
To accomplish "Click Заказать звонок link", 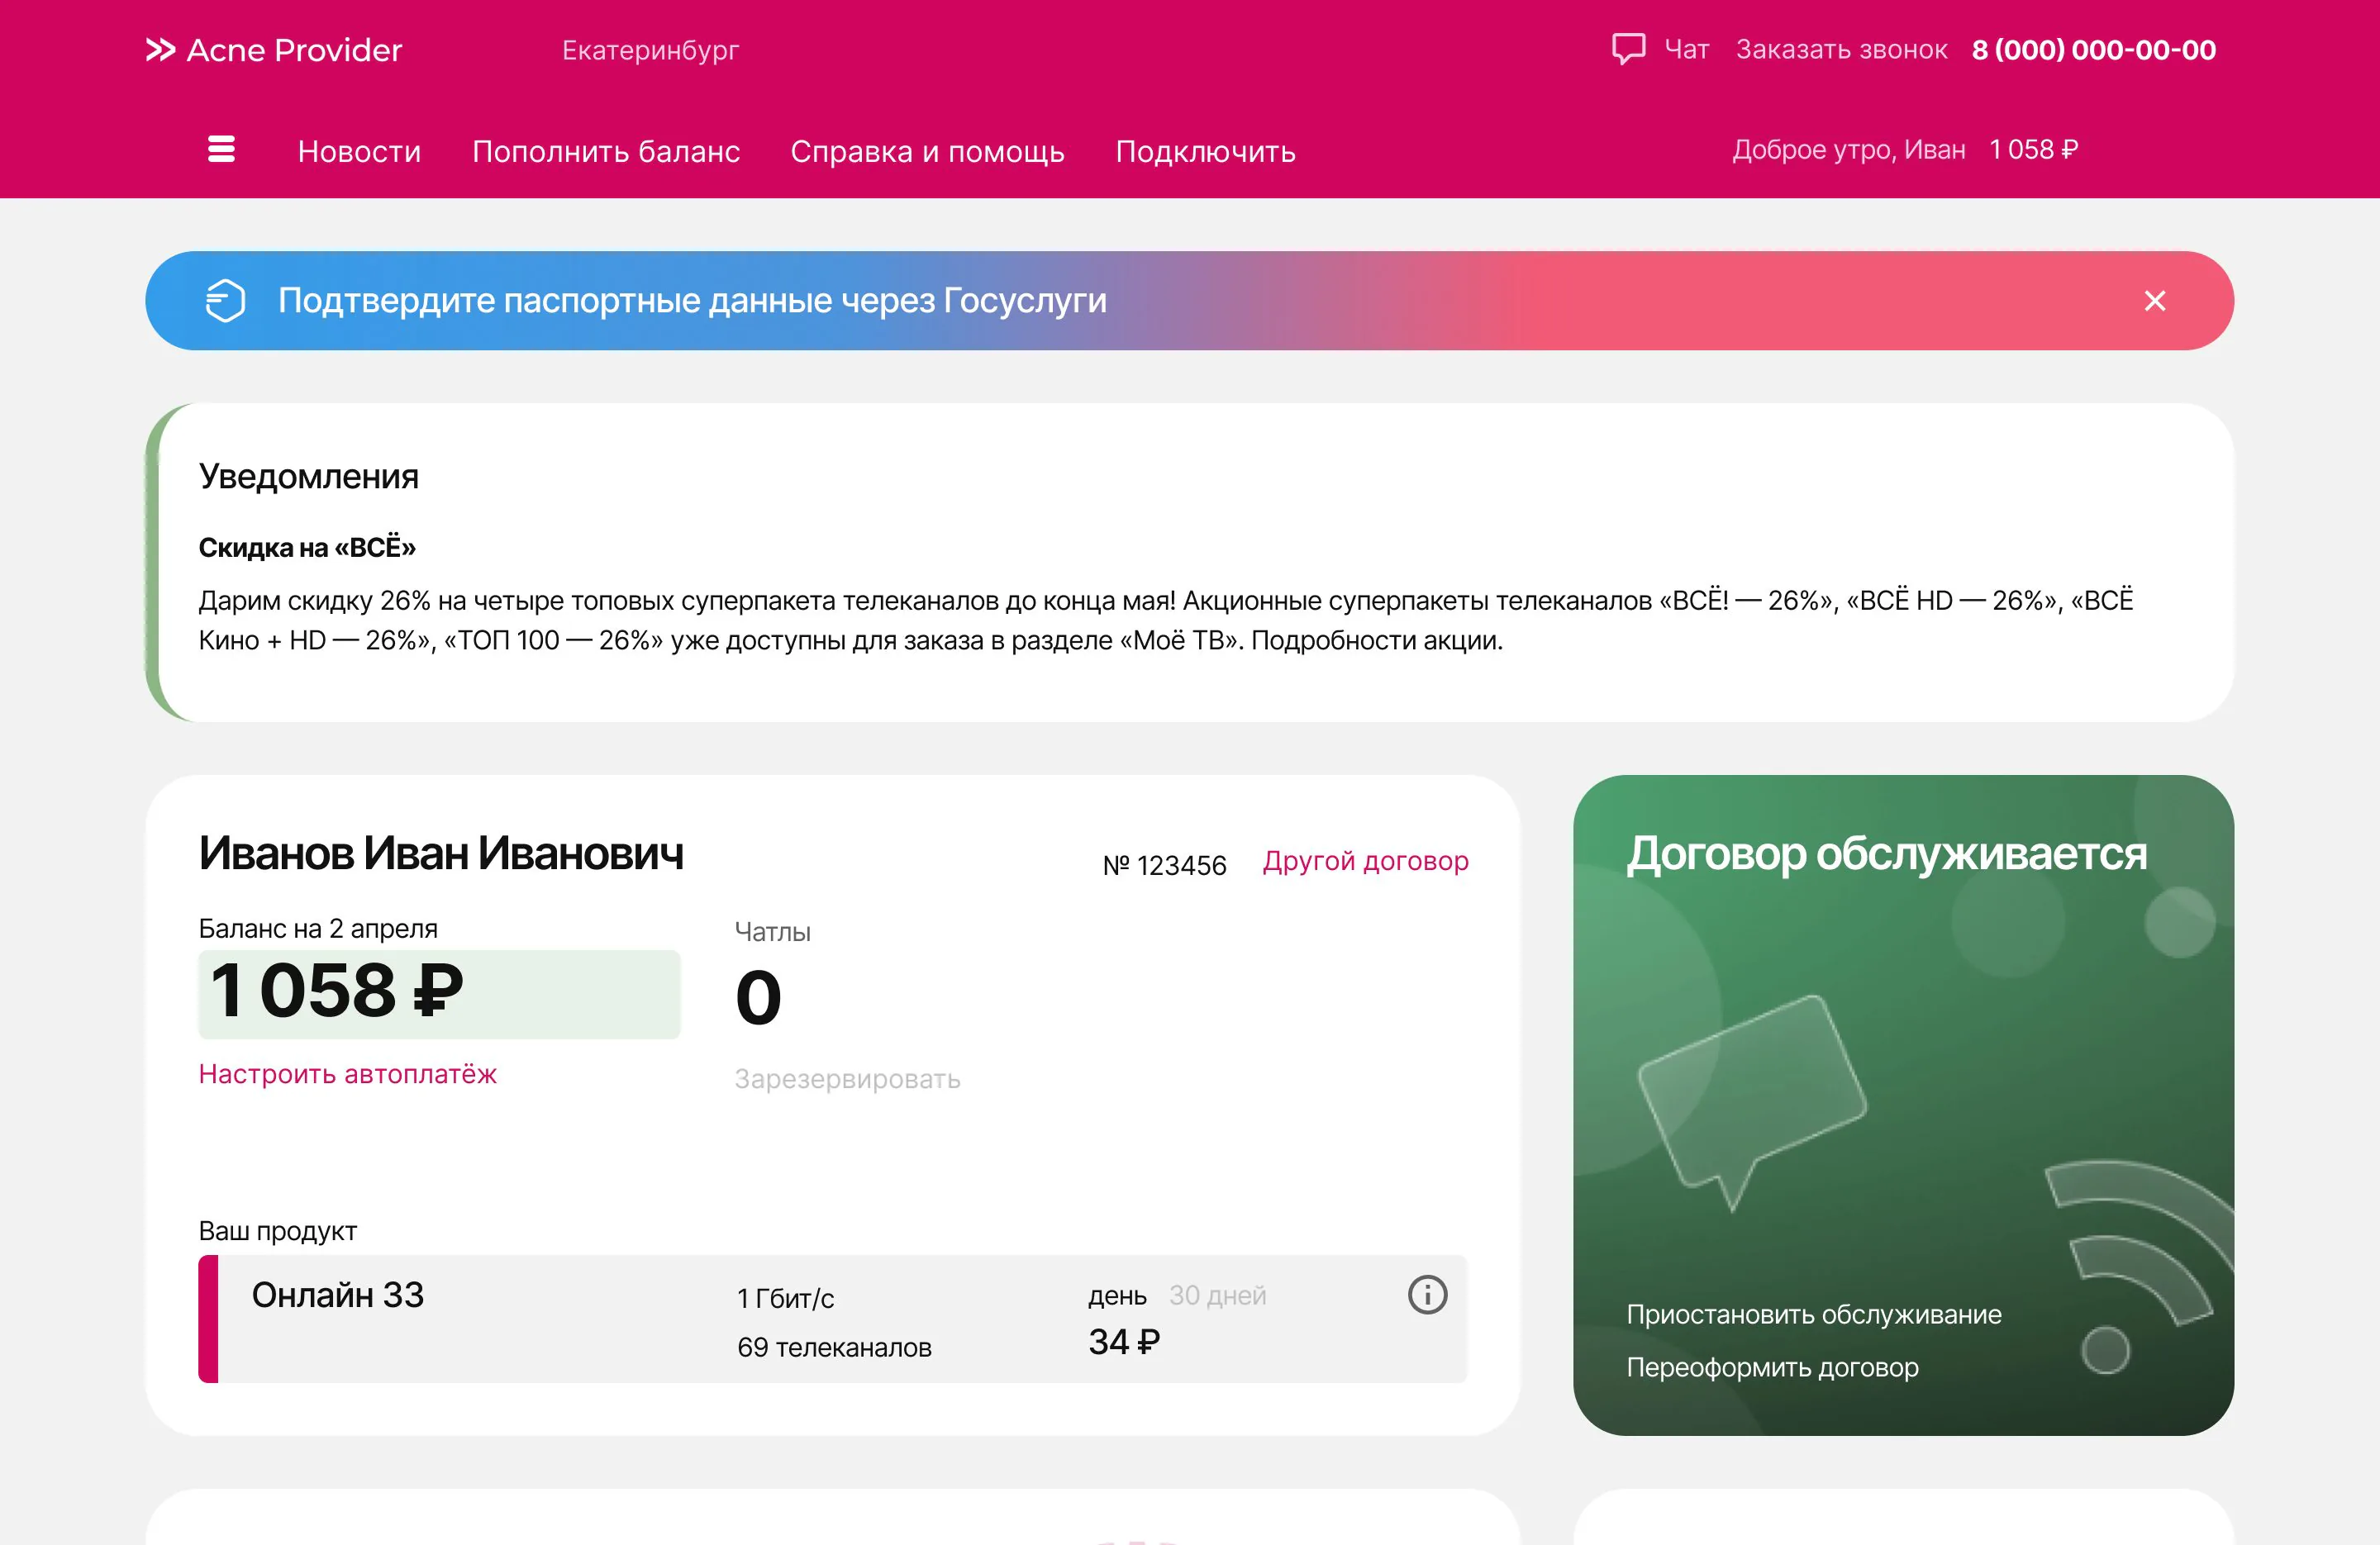I will coord(1841,49).
